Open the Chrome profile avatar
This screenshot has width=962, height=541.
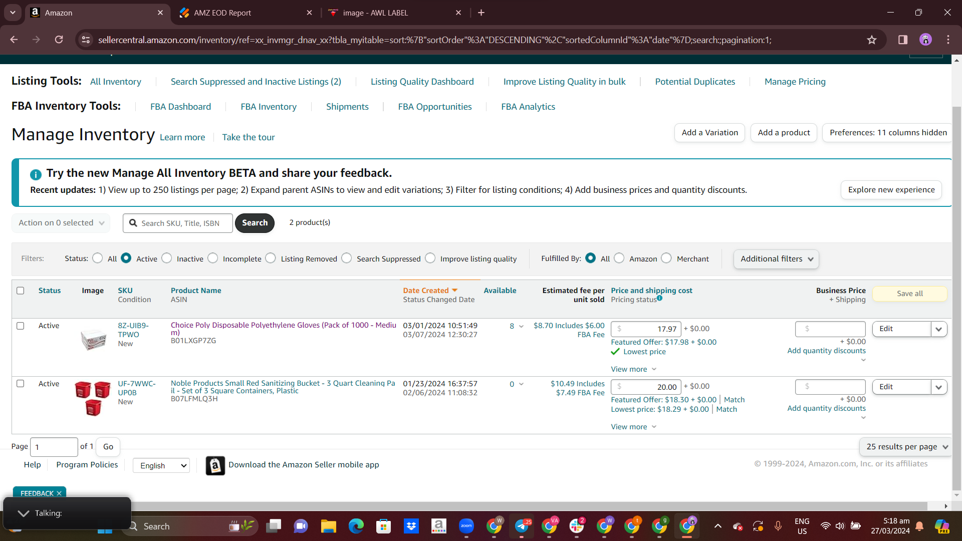925,40
